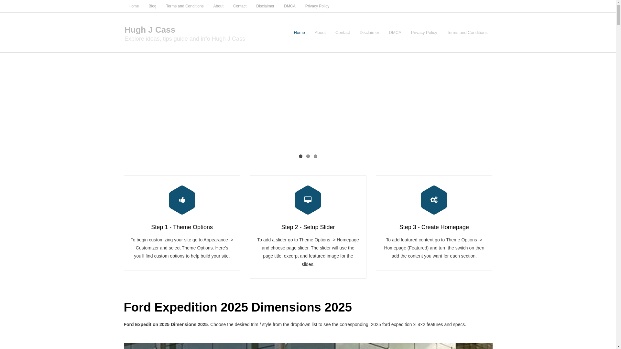This screenshot has width=621, height=349.
Task: Open Contact in top bar menu
Action: point(240,6)
